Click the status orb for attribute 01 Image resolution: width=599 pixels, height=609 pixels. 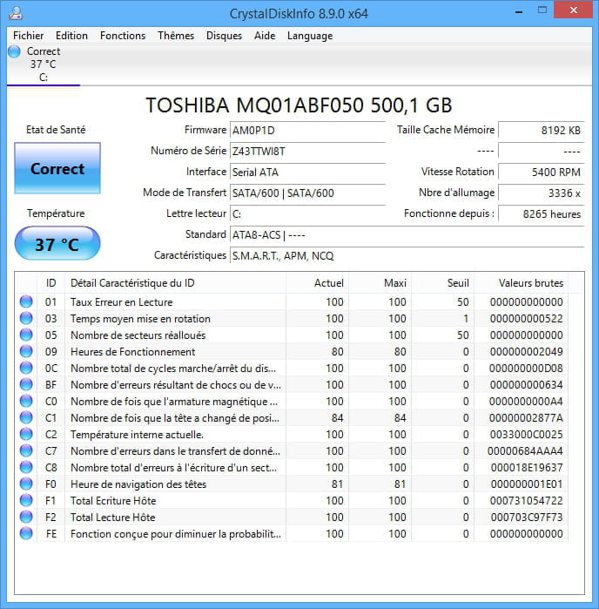click(x=26, y=301)
